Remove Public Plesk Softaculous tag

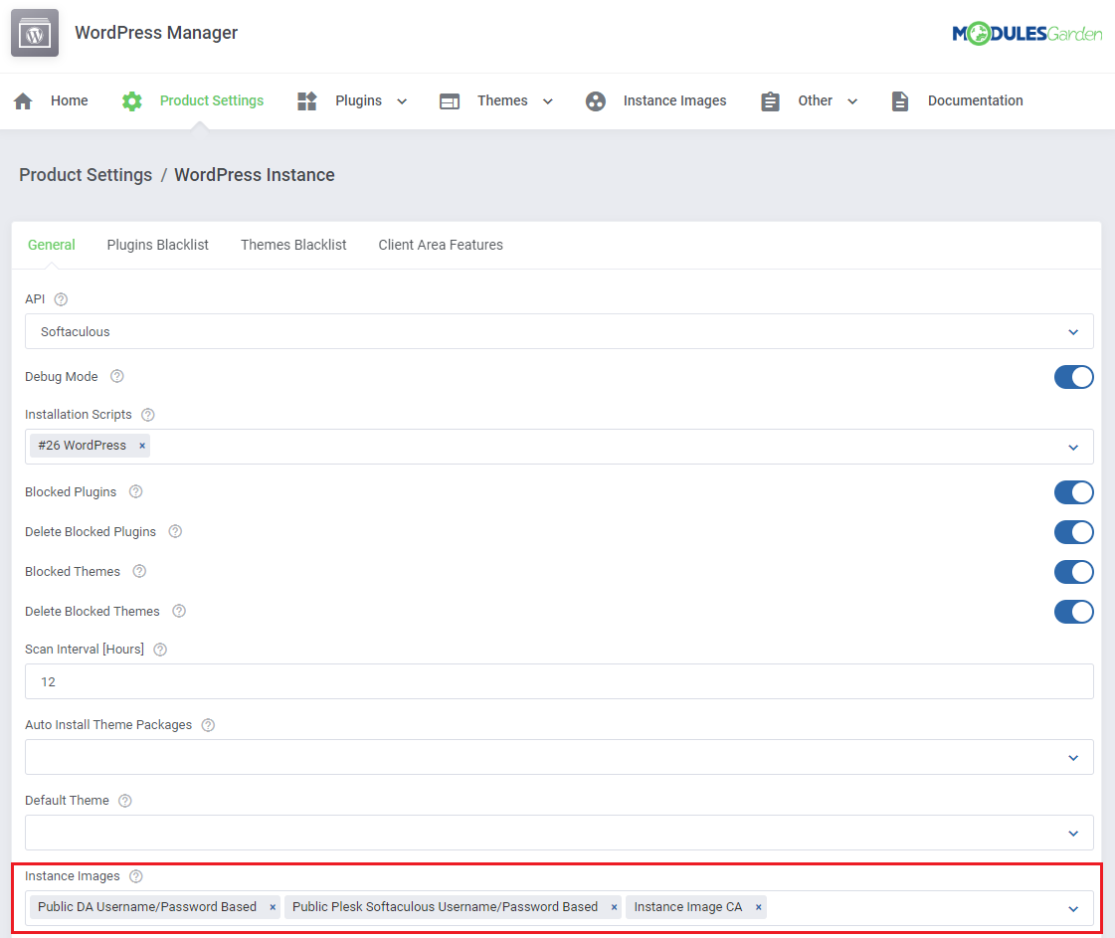tap(614, 907)
